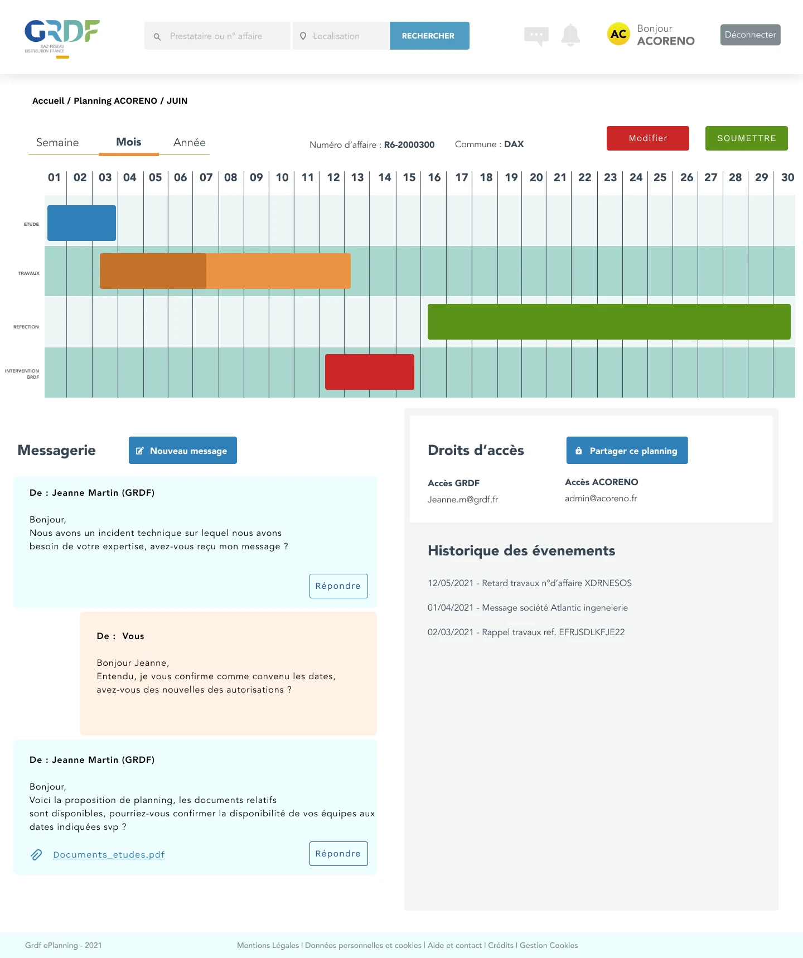Reply to the incident technique message
Image resolution: width=803 pixels, height=958 pixels.
tap(338, 586)
